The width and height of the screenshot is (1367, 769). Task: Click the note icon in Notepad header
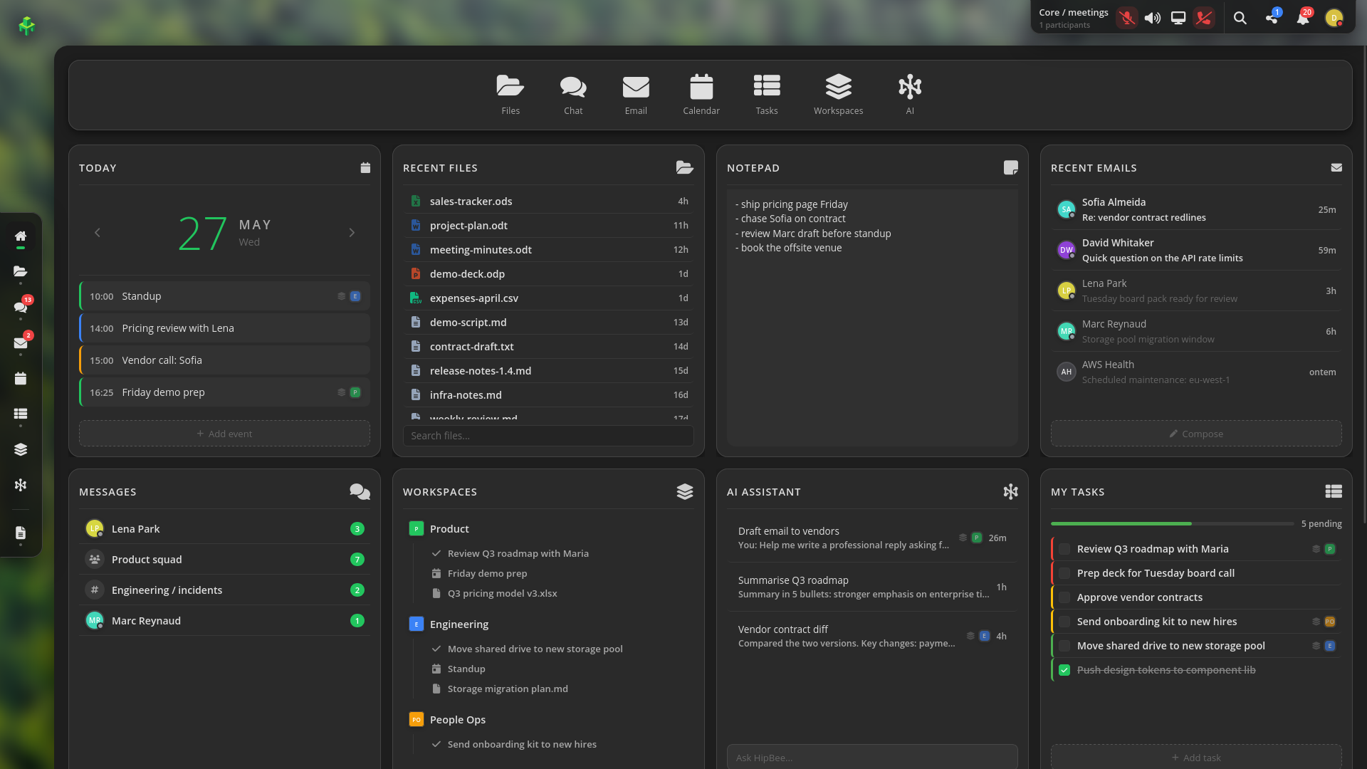coord(1011,167)
